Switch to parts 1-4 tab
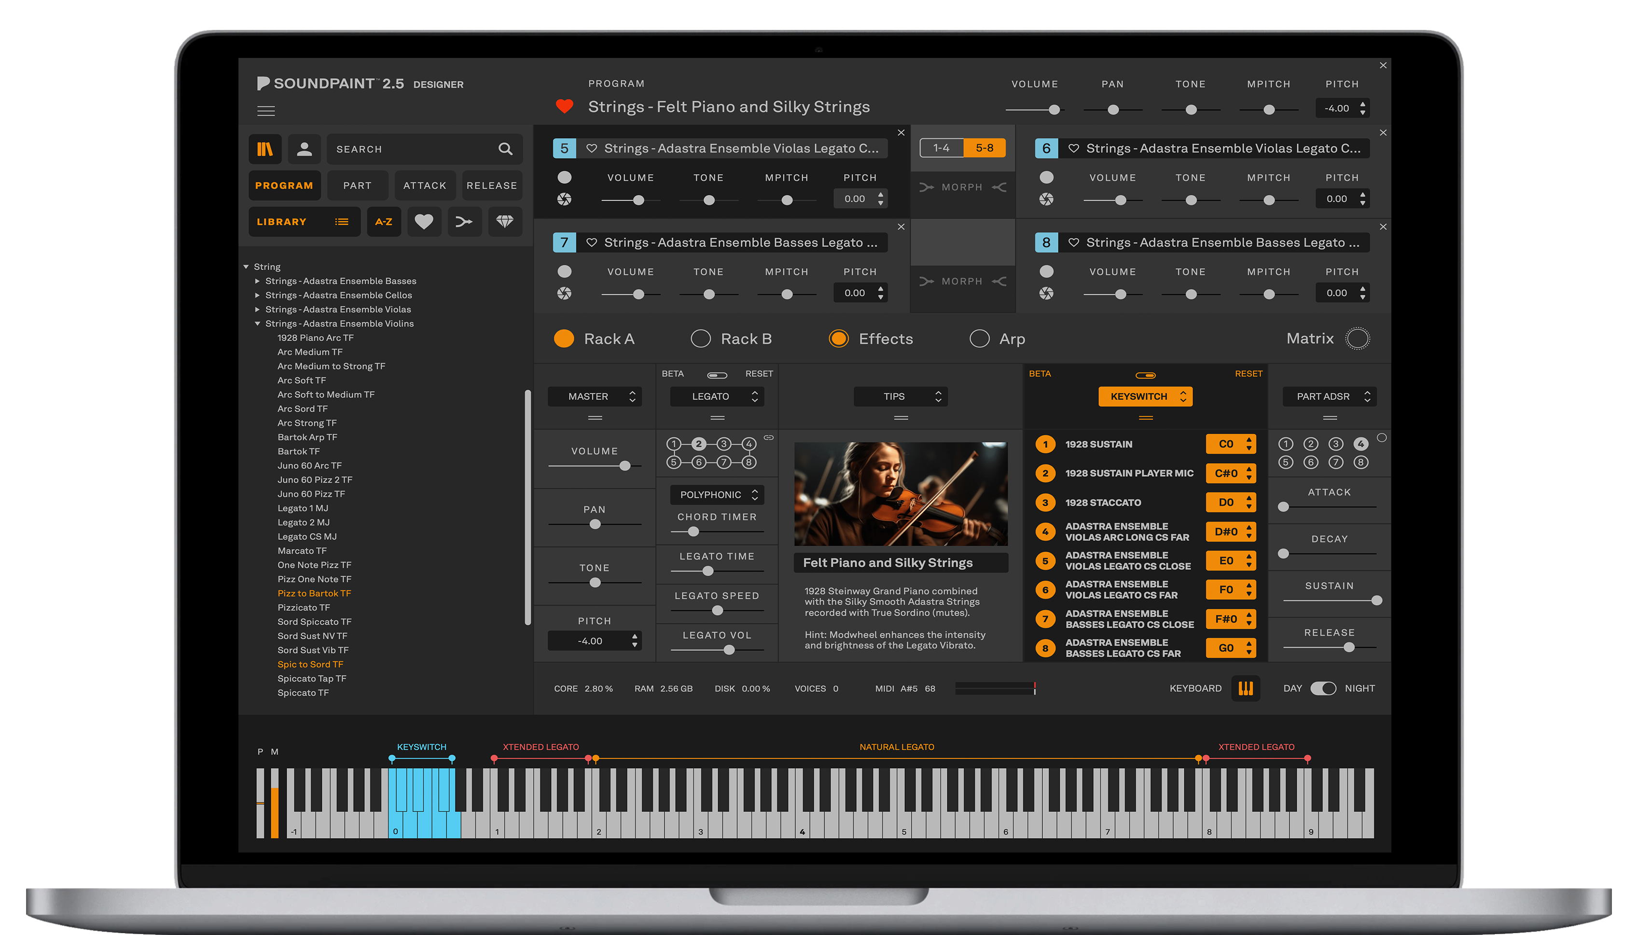The image size is (1638, 935). (x=942, y=148)
